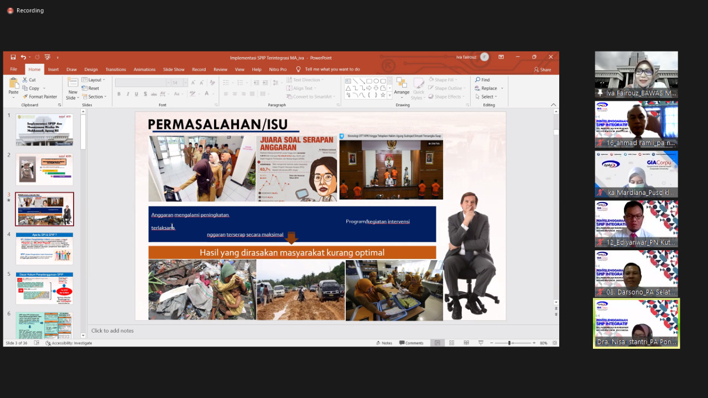This screenshot has width=708, height=398.
Task: Open Shape Effects menu
Action: [446, 96]
